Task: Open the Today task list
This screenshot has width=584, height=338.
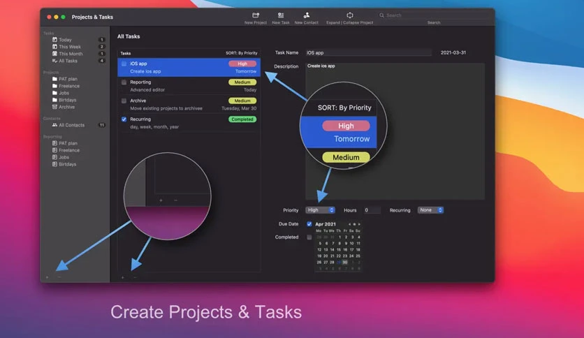Action: [65, 40]
